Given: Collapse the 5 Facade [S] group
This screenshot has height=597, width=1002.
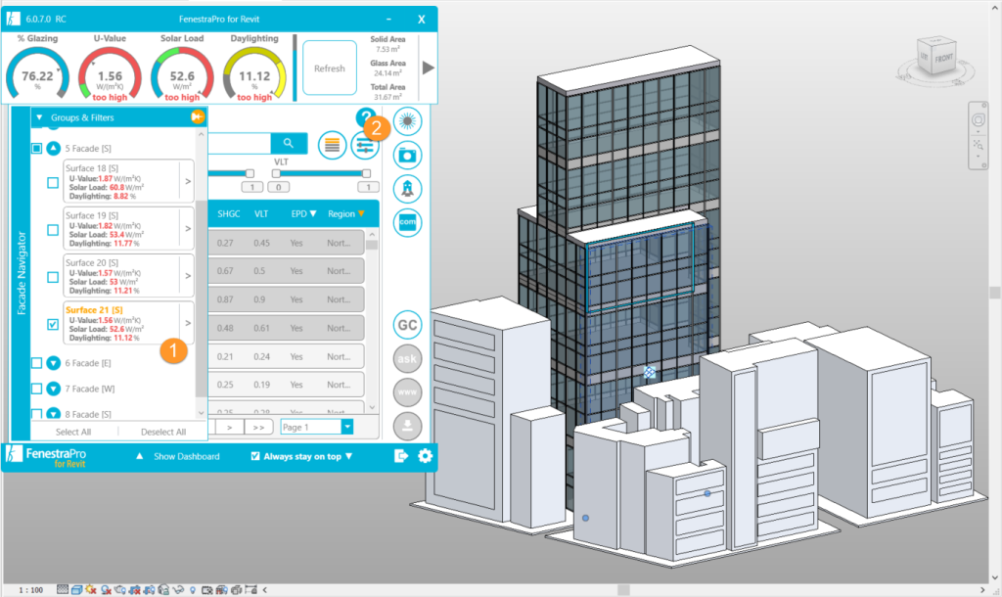Looking at the screenshot, I should pyautogui.click(x=54, y=149).
